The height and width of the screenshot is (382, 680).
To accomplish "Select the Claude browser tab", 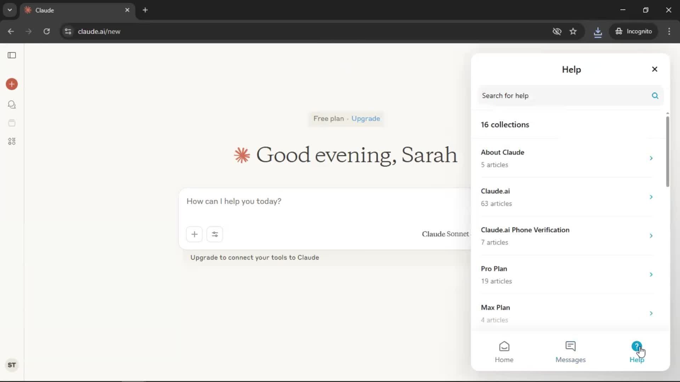I will tap(77, 10).
